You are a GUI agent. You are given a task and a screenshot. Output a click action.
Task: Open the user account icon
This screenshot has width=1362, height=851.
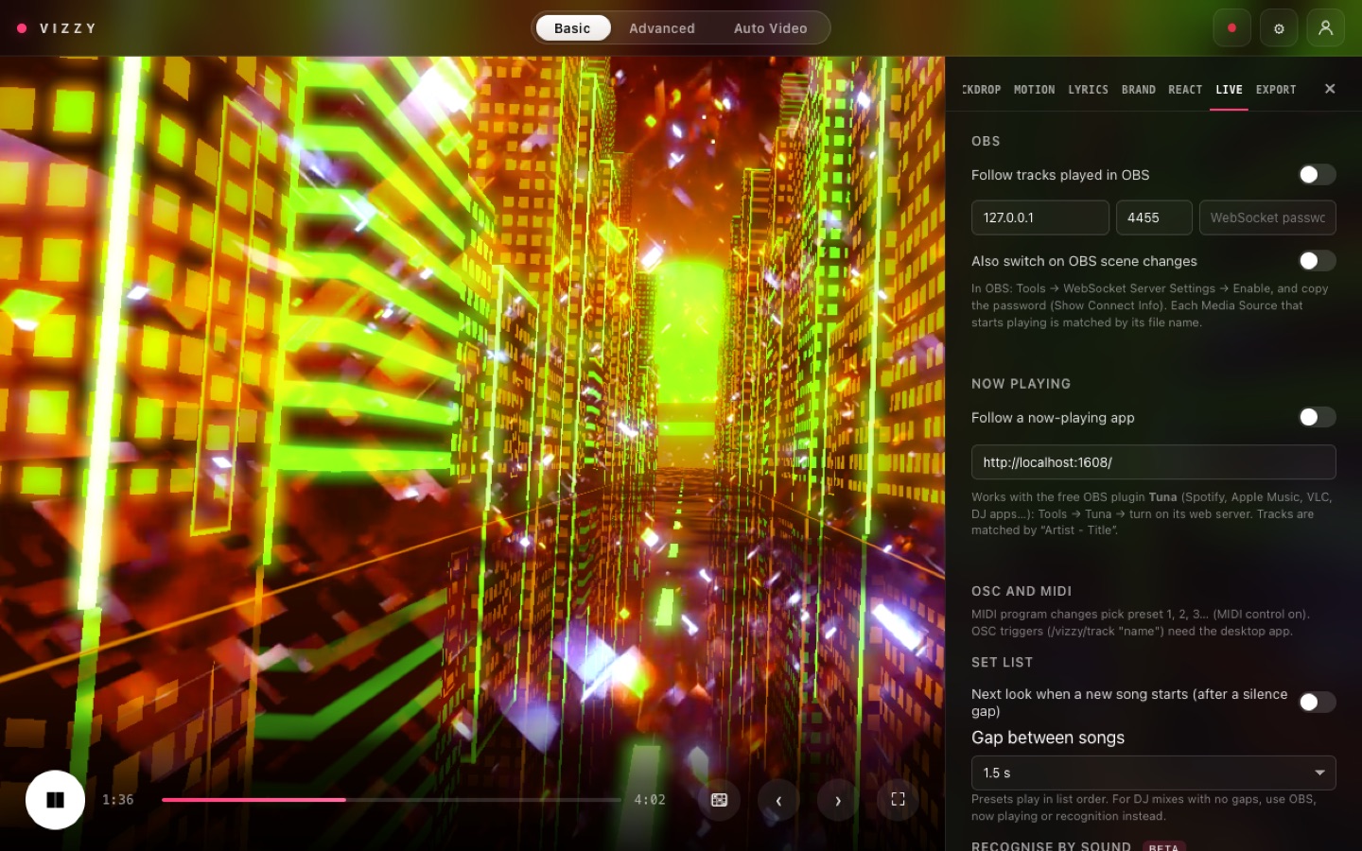click(1326, 28)
